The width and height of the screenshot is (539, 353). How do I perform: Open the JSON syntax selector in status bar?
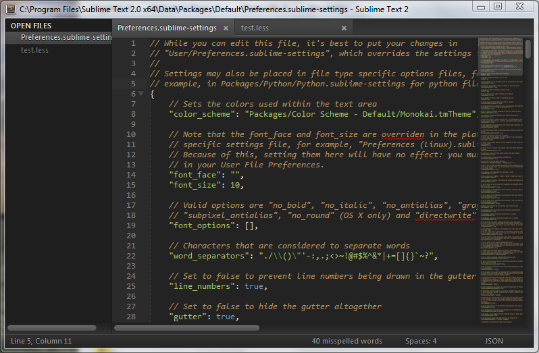(494, 341)
